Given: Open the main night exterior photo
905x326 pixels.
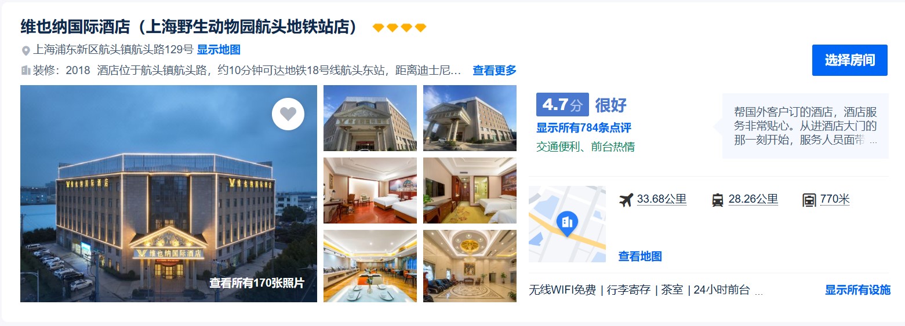Looking at the screenshot, I should point(169,193).
